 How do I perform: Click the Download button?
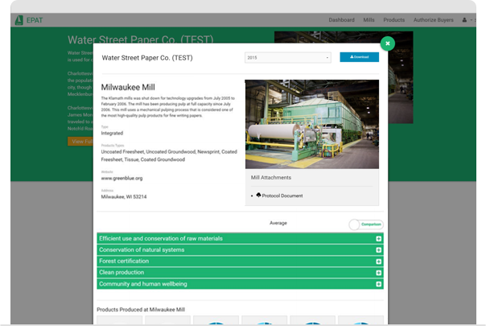pyautogui.click(x=359, y=57)
